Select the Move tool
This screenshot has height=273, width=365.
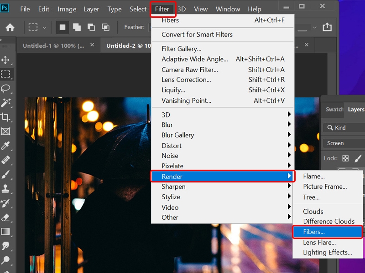tap(6, 59)
